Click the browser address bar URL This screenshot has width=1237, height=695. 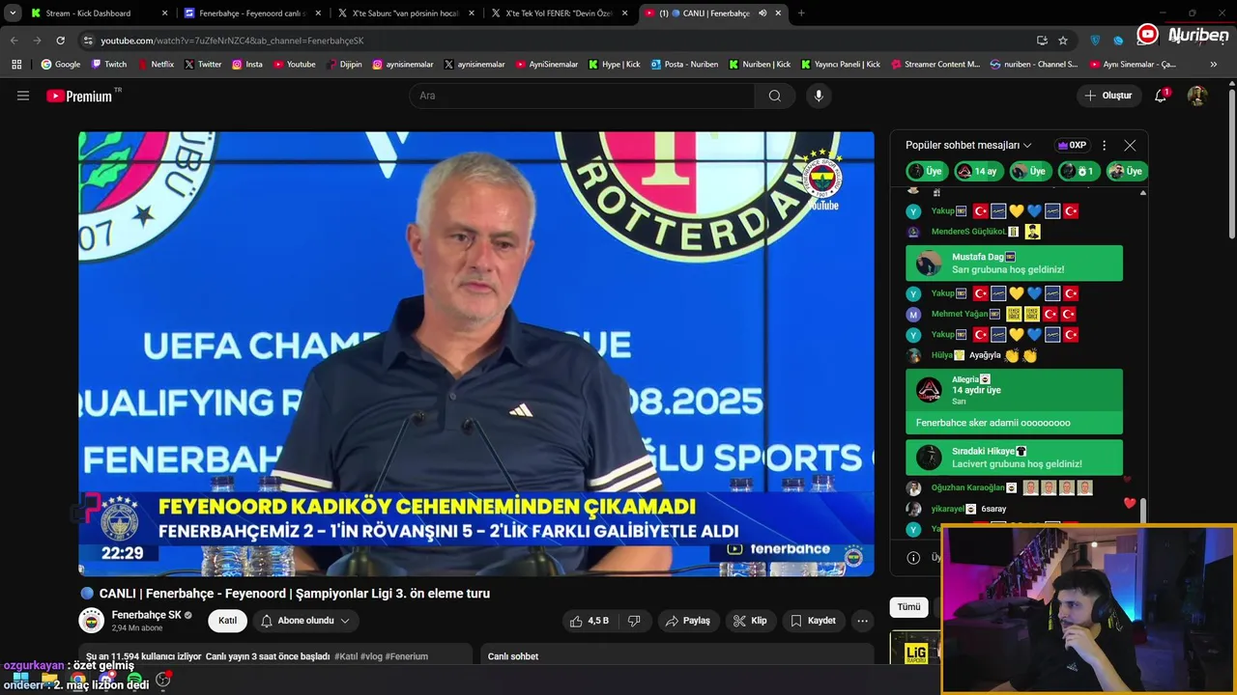[x=232, y=41]
